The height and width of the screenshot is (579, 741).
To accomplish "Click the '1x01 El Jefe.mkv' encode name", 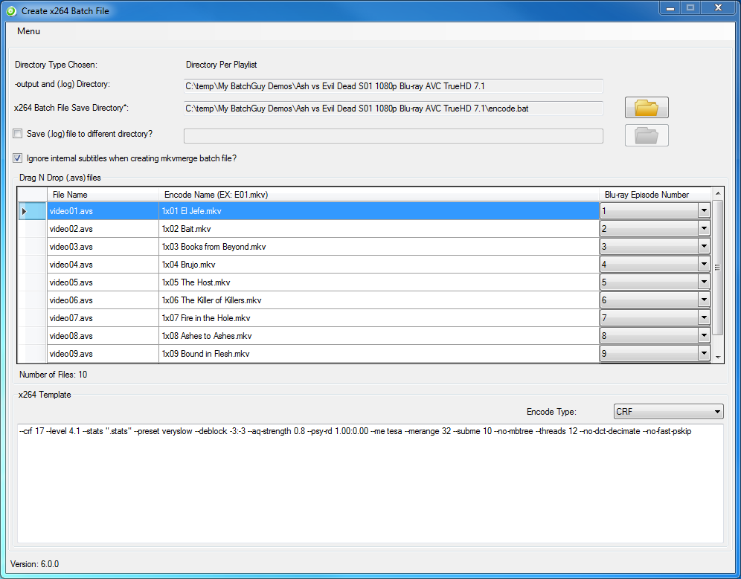I will click(379, 211).
